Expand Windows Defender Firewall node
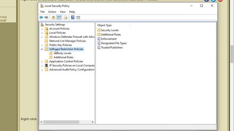Image resolution: width=234 pixels, height=131 pixels. coord(42,37)
